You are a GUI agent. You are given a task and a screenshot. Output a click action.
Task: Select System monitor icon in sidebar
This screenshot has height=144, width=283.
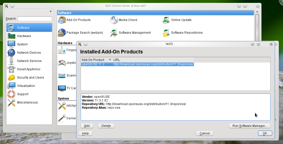click(x=11, y=44)
